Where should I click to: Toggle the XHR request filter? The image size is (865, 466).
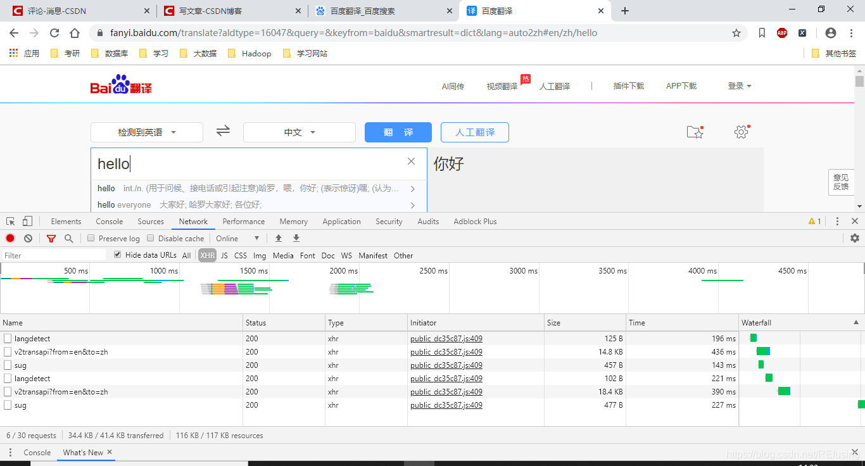207,255
